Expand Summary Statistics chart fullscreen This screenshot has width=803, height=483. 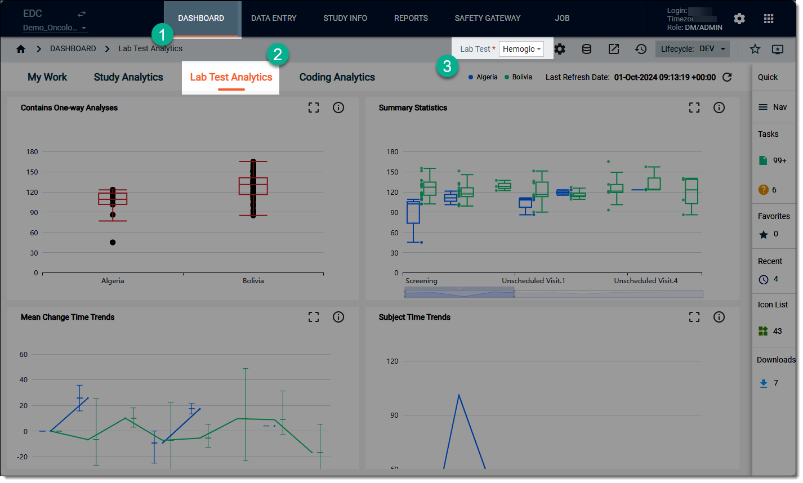(x=694, y=108)
